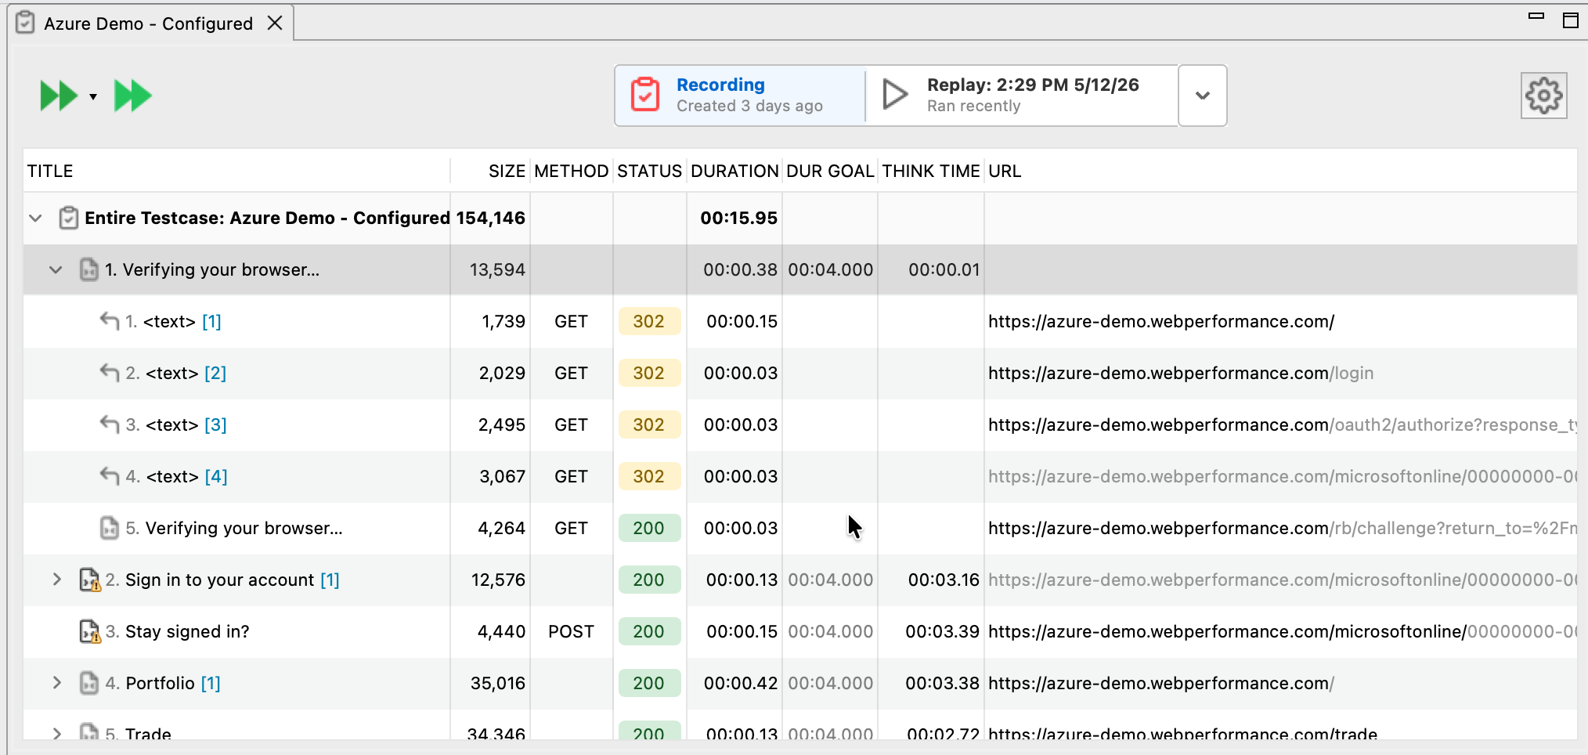Click the 302 status badge on <text> [1] row
The image size is (1588, 755).
pyautogui.click(x=649, y=322)
